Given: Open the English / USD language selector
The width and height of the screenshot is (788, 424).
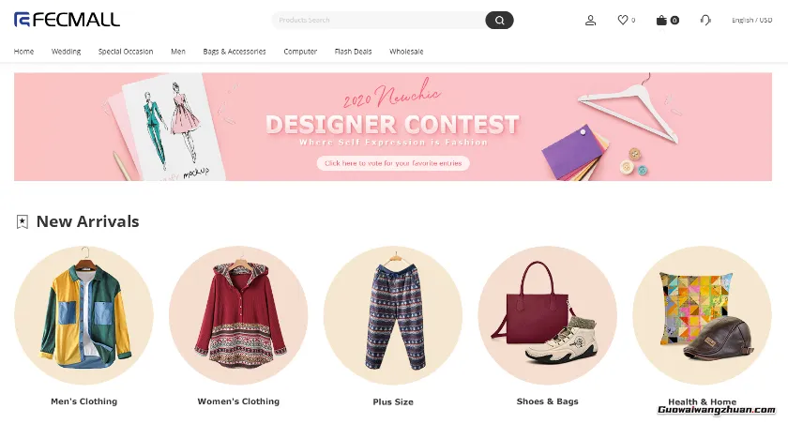Looking at the screenshot, I should tap(751, 20).
